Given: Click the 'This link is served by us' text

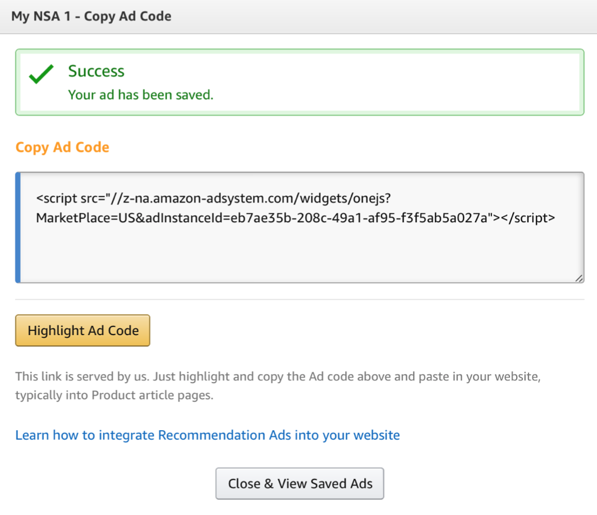Looking at the screenshot, I should [82, 376].
